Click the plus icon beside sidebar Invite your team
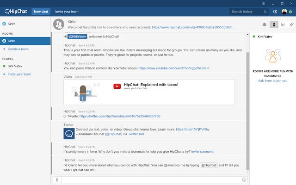 (x=4, y=74)
